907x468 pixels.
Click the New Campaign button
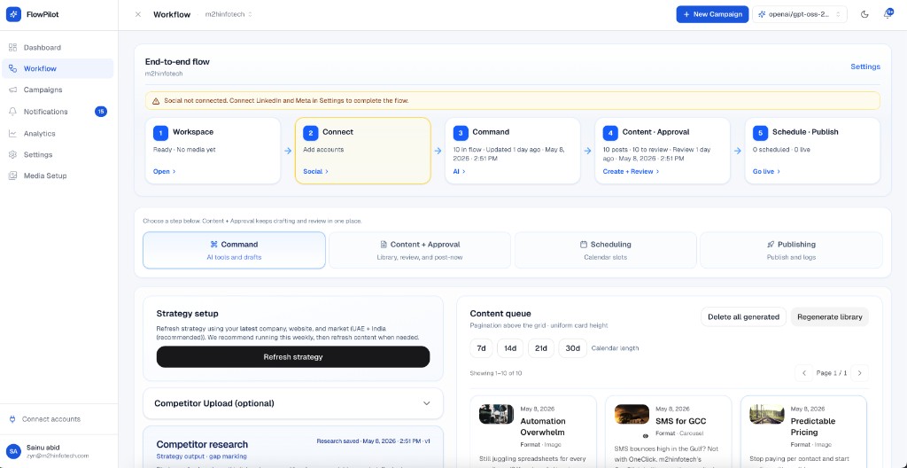(x=712, y=14)
